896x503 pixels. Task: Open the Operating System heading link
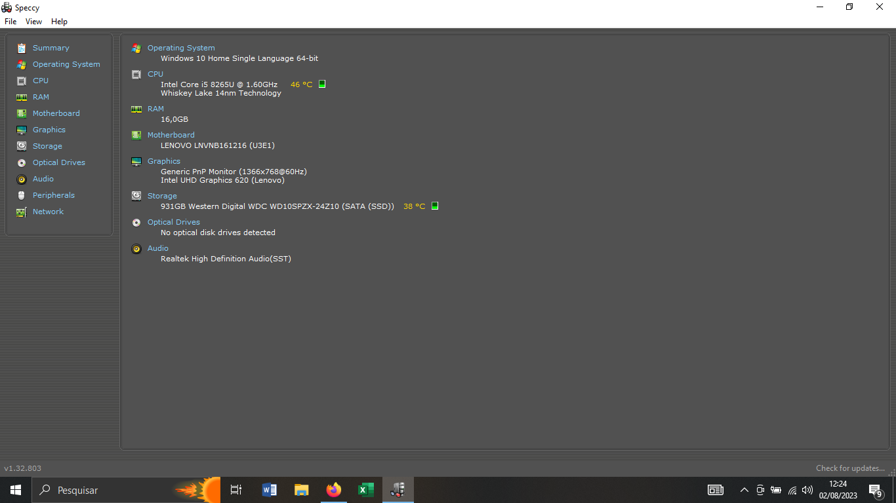(x=181, y=48)
